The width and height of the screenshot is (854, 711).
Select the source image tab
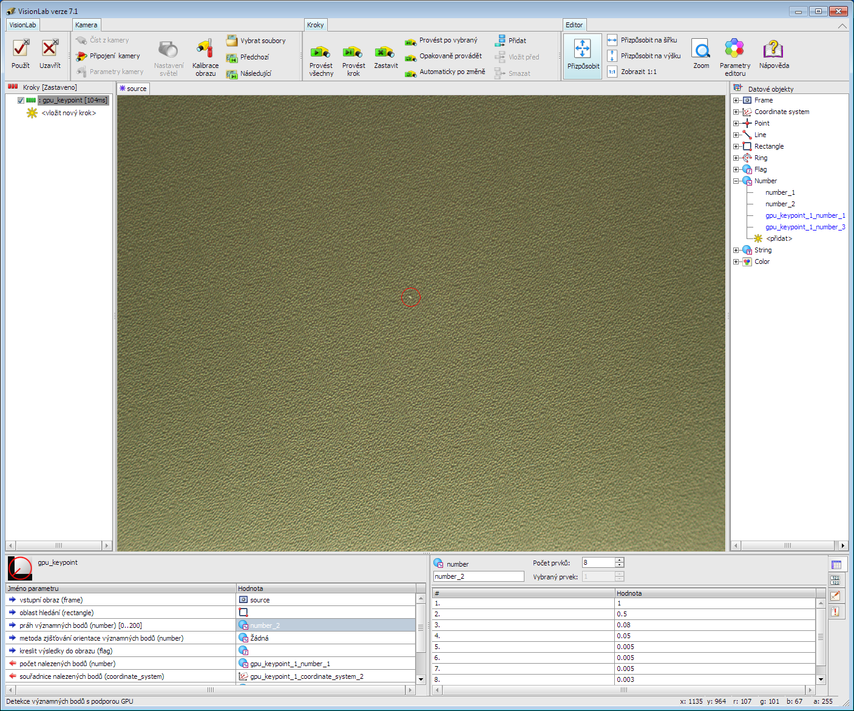tap(133, 89)
